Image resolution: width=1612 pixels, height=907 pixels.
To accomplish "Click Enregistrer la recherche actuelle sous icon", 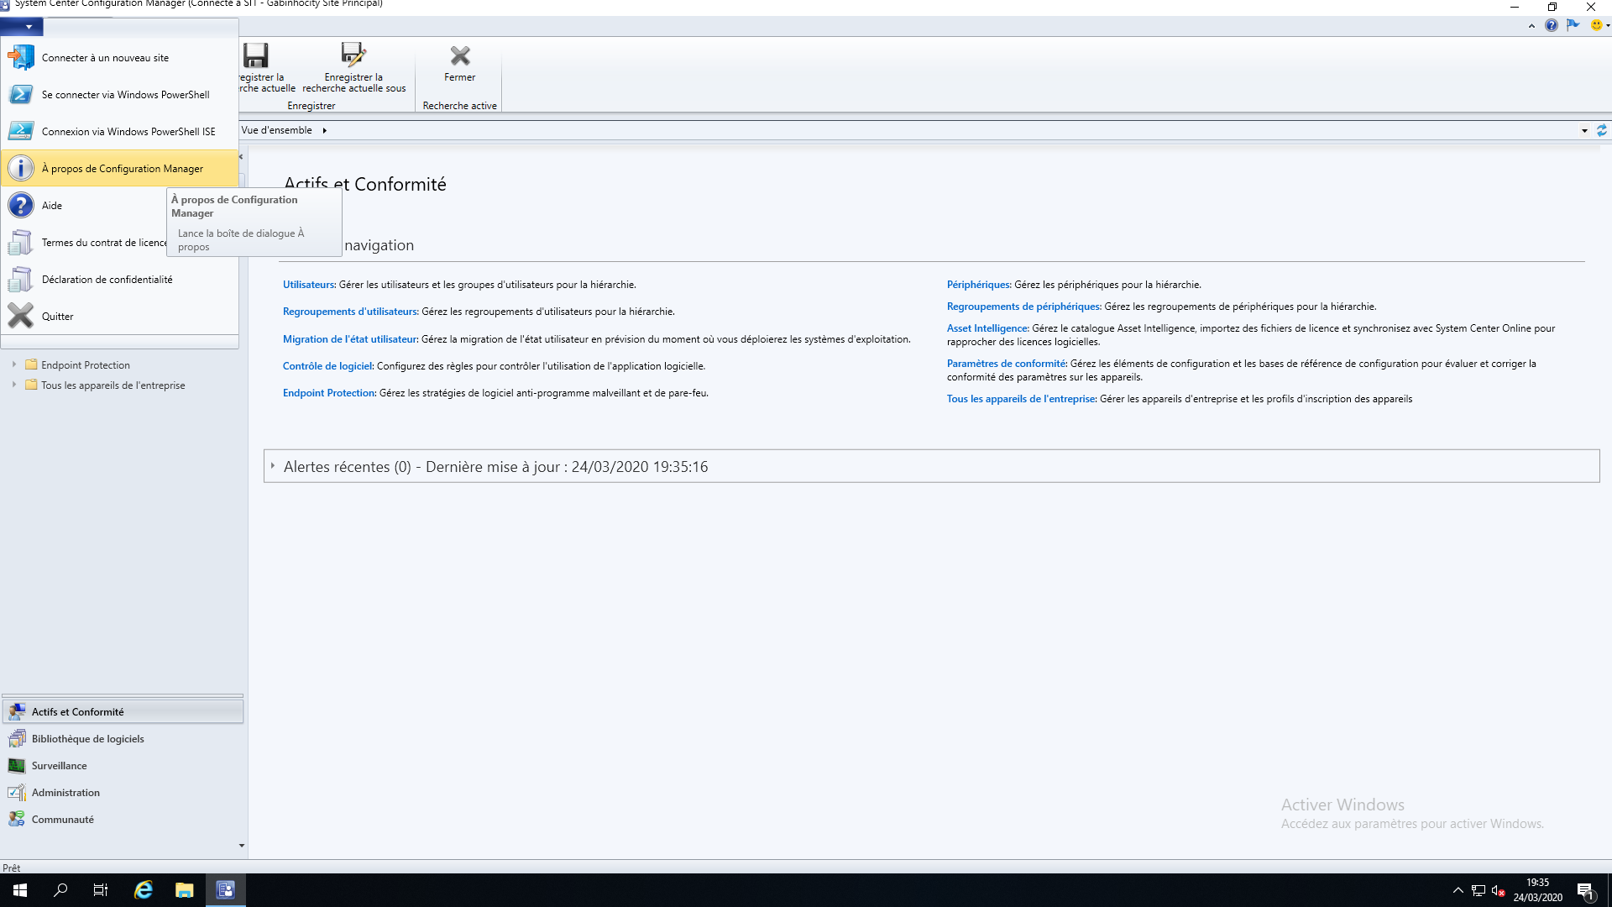I will 353,56.
